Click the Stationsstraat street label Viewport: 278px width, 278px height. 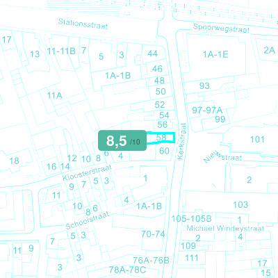tap(83, 24)
